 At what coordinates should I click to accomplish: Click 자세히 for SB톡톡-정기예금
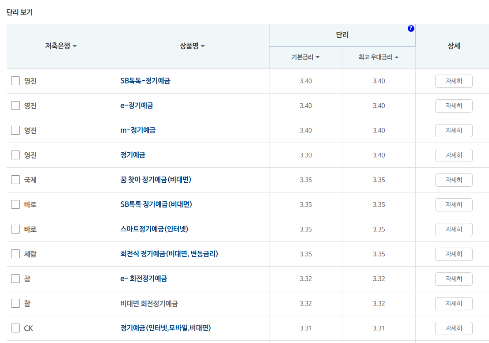tap(454, 81)
